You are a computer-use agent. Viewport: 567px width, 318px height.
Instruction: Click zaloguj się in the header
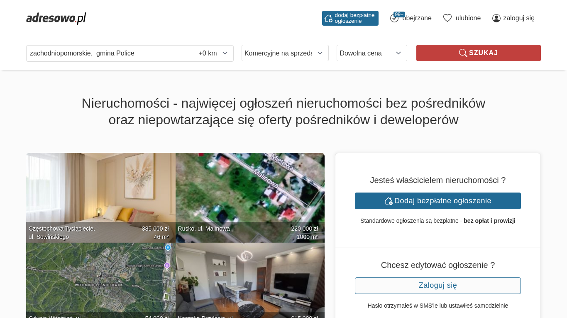[518, 18]
